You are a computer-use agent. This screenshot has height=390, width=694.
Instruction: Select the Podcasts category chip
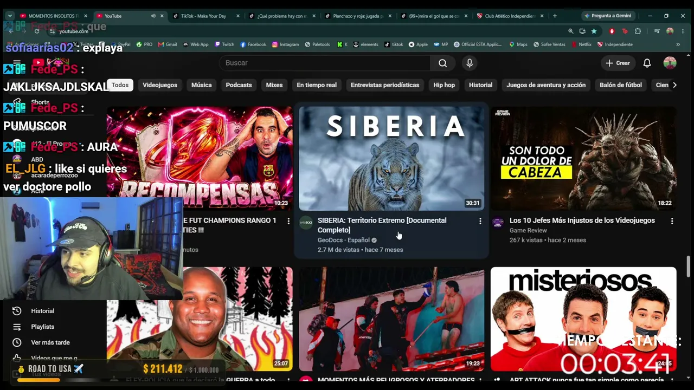click(x=239, y=85)
